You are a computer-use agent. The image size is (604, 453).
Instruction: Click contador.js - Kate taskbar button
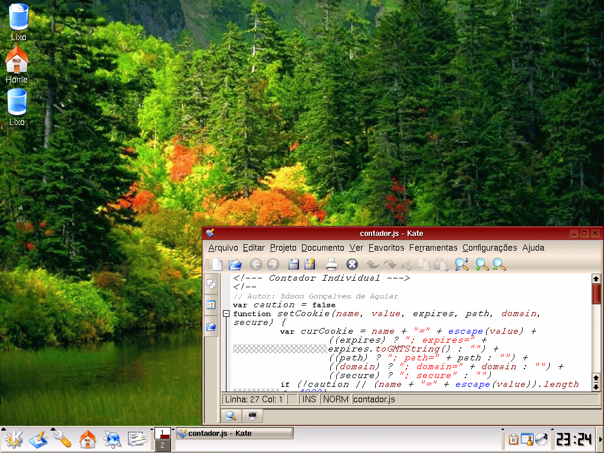coord(235,434)
